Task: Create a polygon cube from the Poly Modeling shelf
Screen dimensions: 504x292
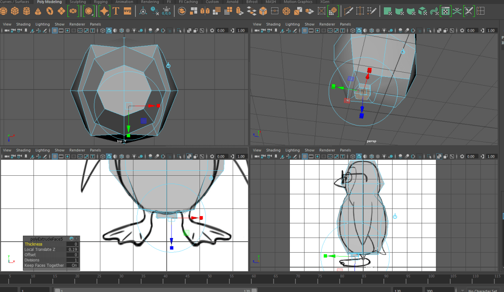Action: point(15,11)
